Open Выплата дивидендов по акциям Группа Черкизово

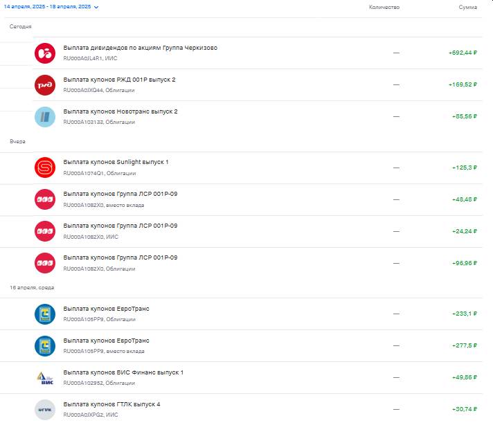[141, 48]
